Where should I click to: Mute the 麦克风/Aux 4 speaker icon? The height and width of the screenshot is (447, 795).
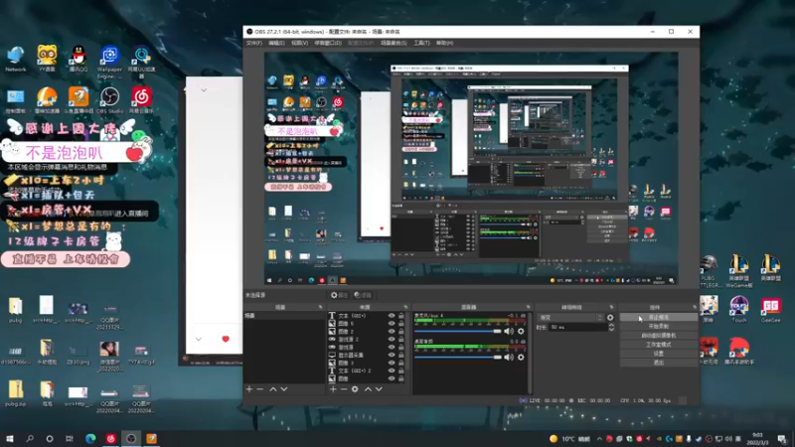click(x=509, y=331)
